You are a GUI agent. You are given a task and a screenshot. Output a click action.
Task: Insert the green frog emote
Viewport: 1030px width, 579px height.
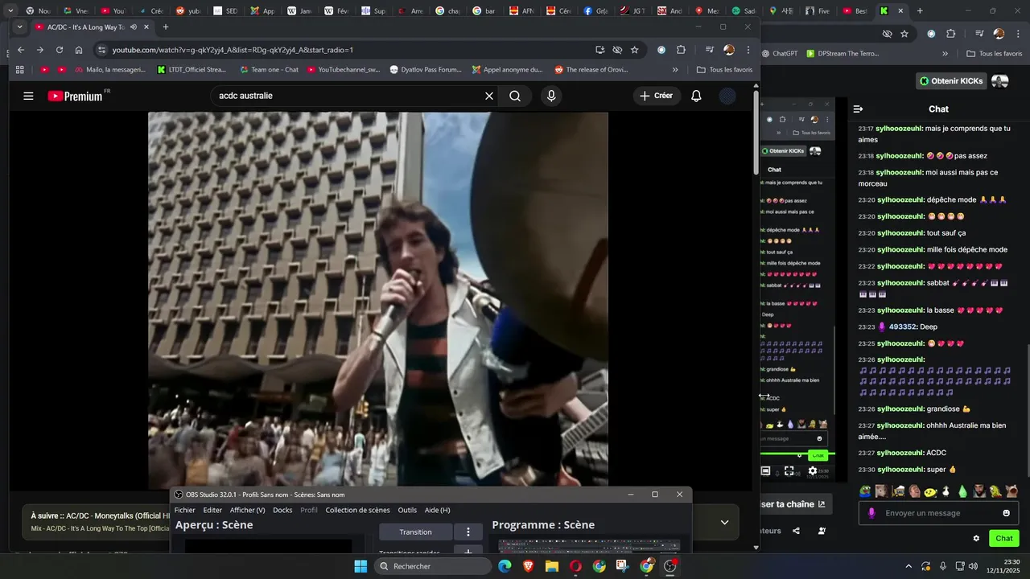click(x=865, y=491)
